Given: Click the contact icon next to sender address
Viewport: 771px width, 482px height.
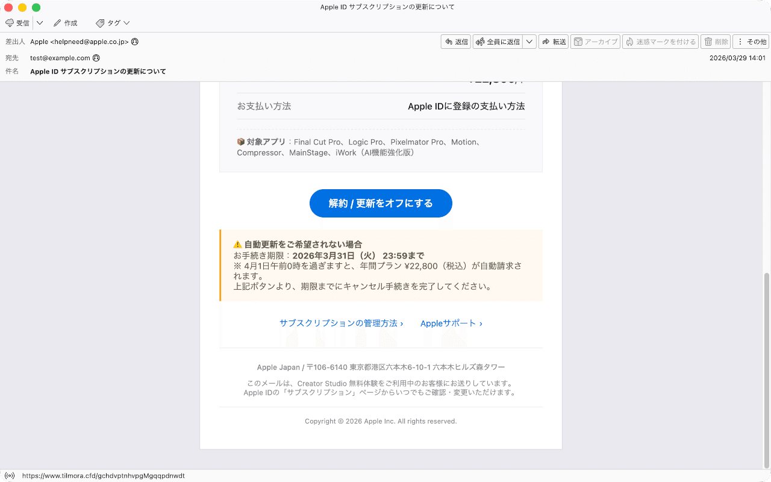Looking at the screenshot, I should [135, 42].
